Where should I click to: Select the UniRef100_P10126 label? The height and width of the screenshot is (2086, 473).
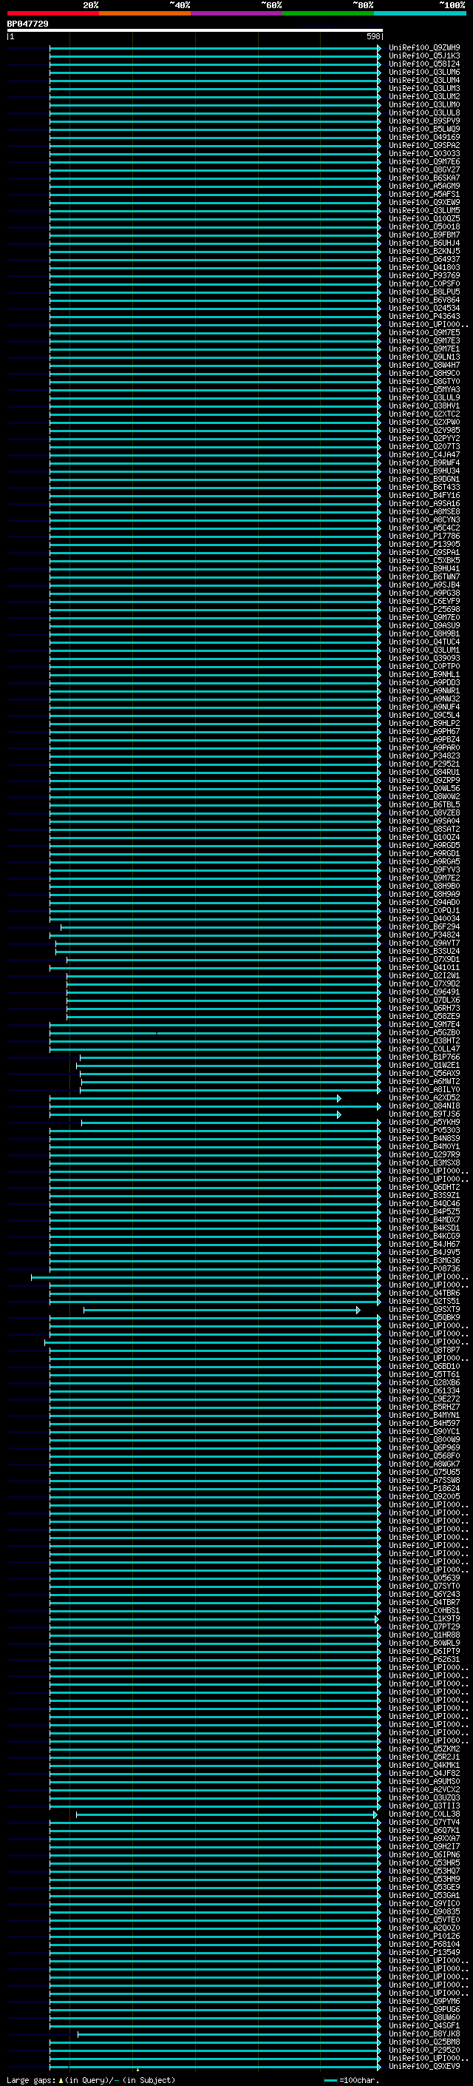click(424, 1937)
